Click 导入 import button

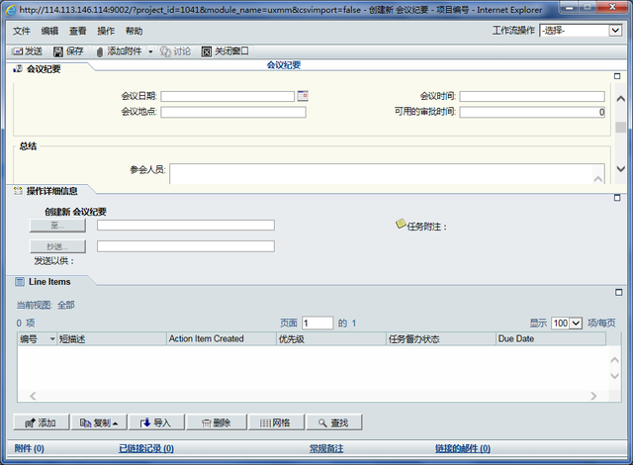click(x=156, y=422)
